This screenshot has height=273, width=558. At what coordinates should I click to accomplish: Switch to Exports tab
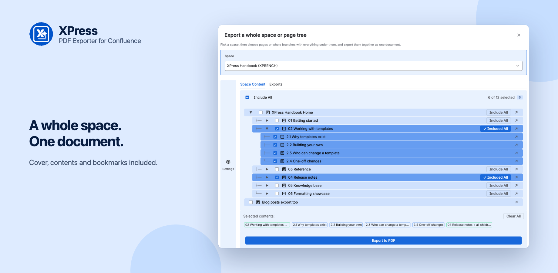(x=276, y=84)
